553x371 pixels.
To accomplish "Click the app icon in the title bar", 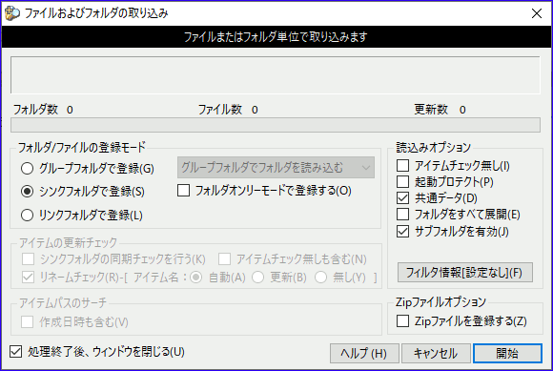I will [12, 13].
